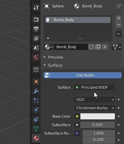Animate Subsurface Radius 0.200 dot
The width and height of the screenshot is (124, 144).
tap(119, 140)
